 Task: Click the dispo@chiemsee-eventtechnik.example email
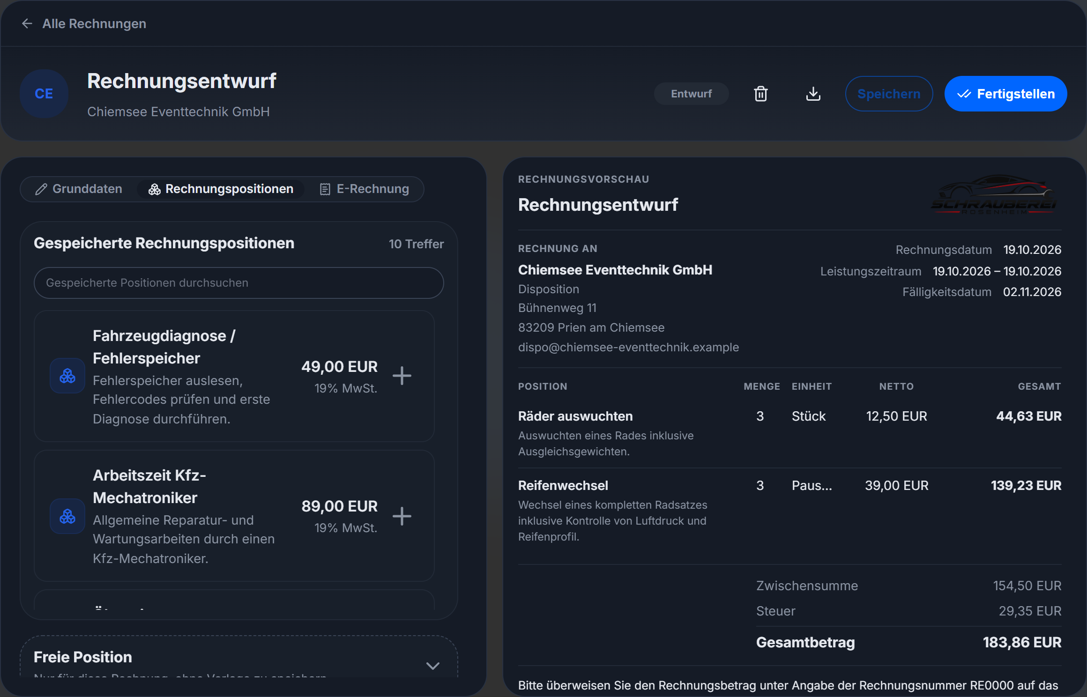pyautogui.click(x=628, y=347)
